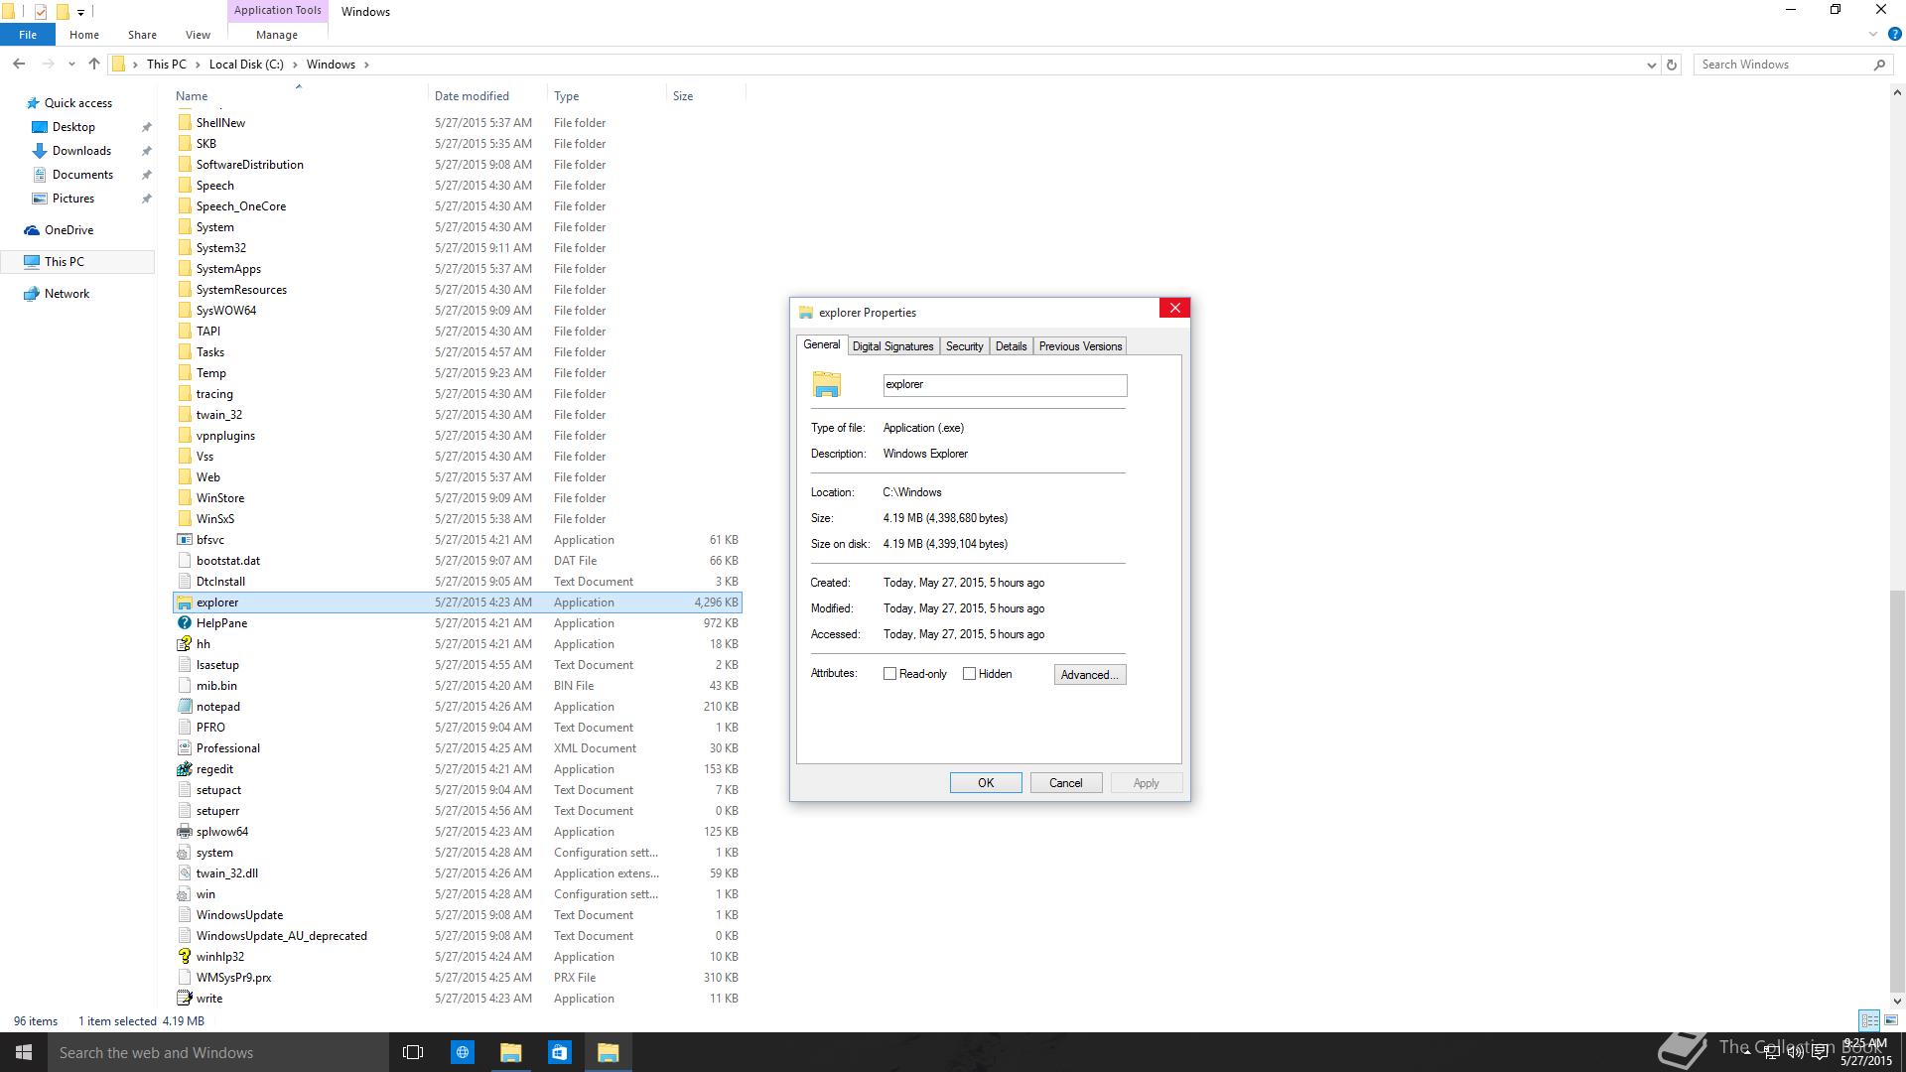Expand the address bar history dropdown
Screen dimensions: 1906x1072
[1651, 65]
